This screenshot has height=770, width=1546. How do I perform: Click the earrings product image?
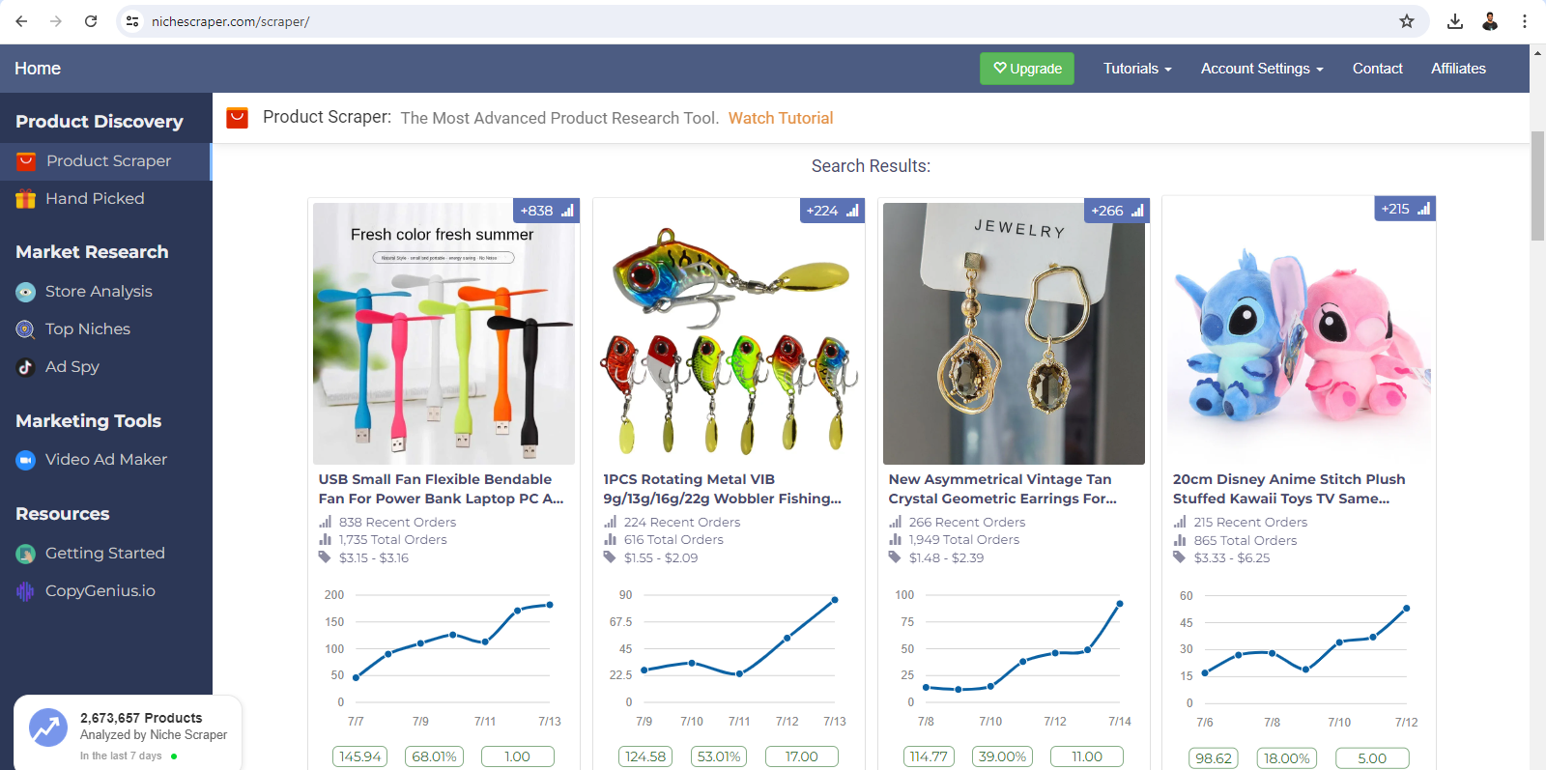point(1014,333)
